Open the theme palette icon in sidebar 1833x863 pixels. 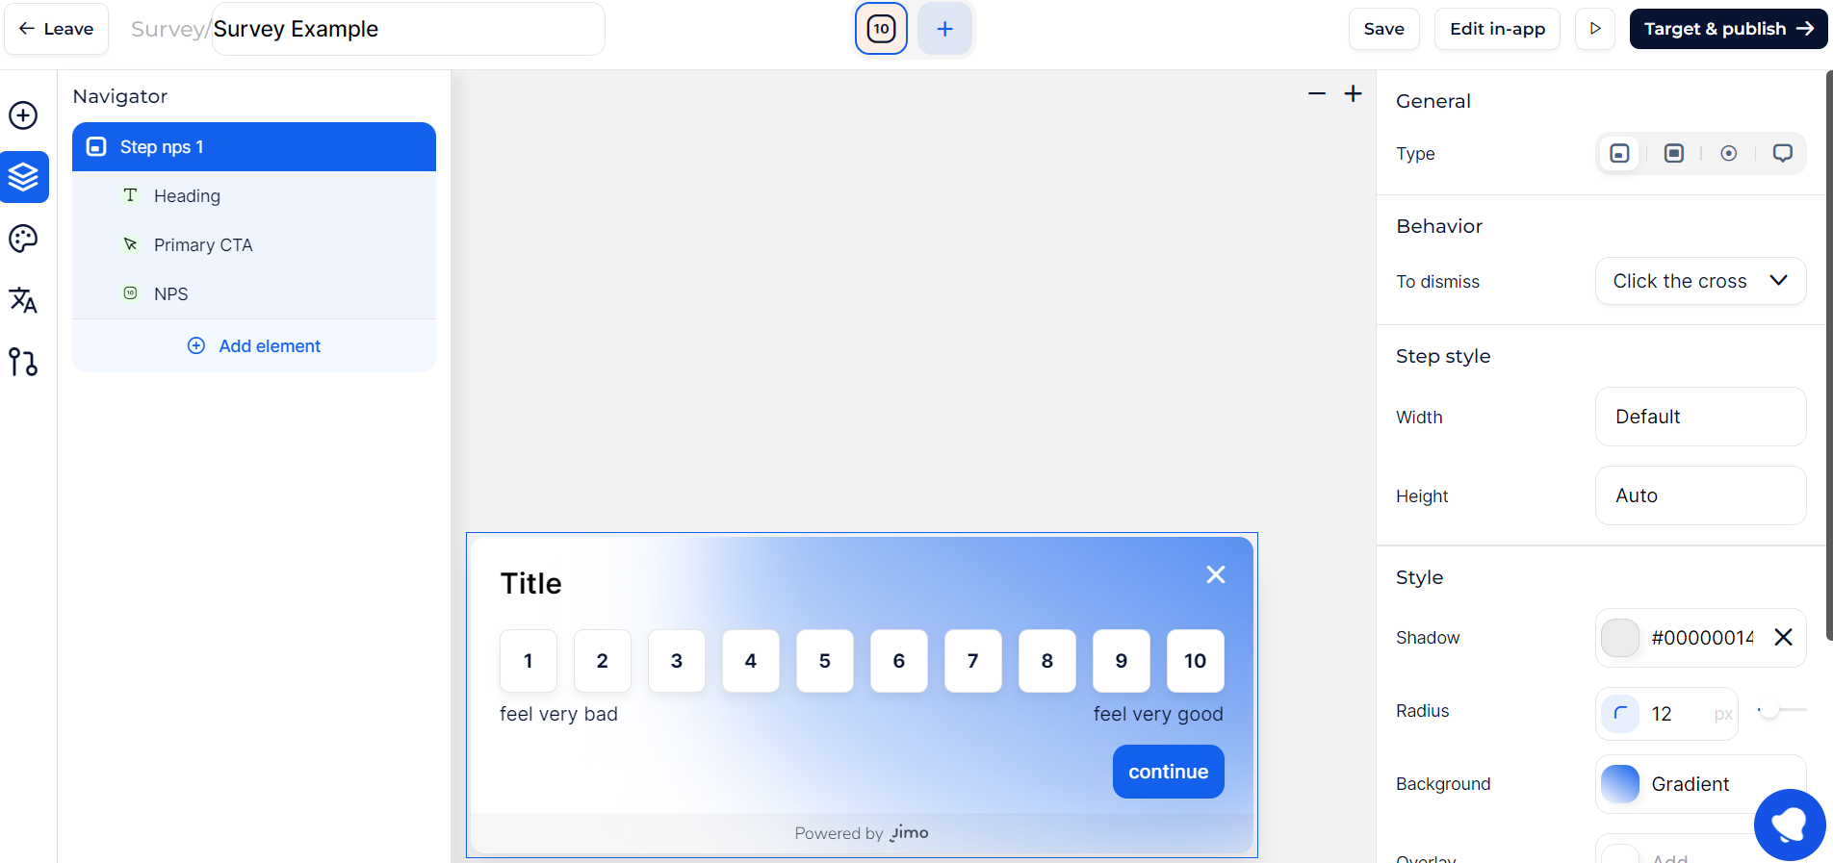tap(23, 239)
